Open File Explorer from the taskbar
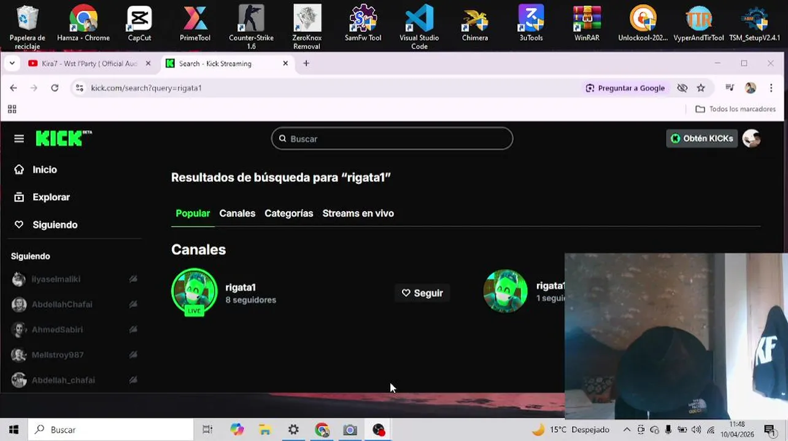The height and width of the screenshot is (441, 788). pyautogui.click(x=265, y=430)
